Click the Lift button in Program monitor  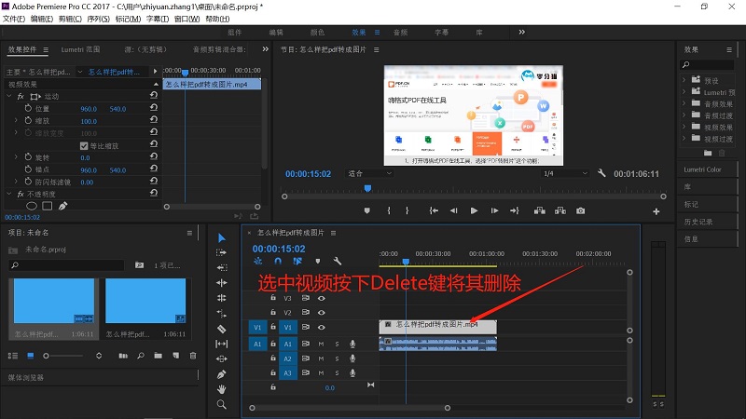[540, 210]
